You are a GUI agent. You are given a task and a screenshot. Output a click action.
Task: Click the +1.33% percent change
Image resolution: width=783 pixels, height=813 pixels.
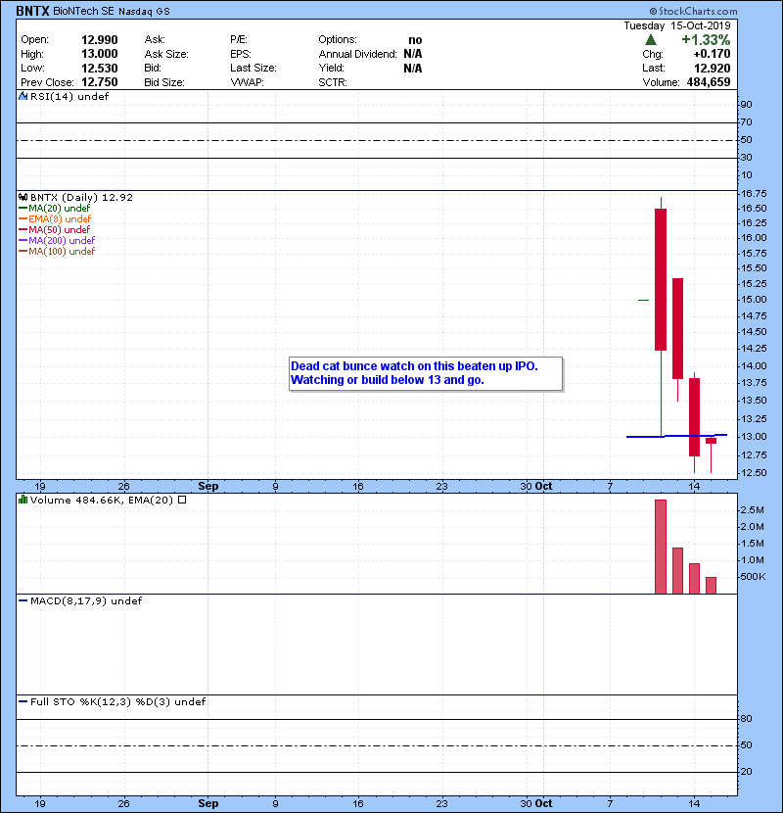click(706, 40)
